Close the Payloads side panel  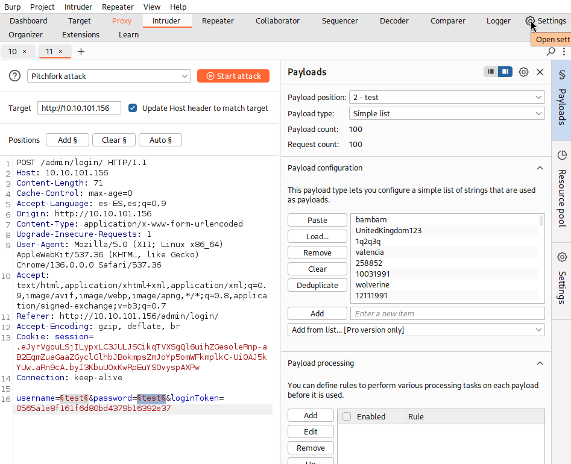coord(540,72)
